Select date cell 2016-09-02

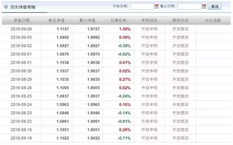point(21,46)
